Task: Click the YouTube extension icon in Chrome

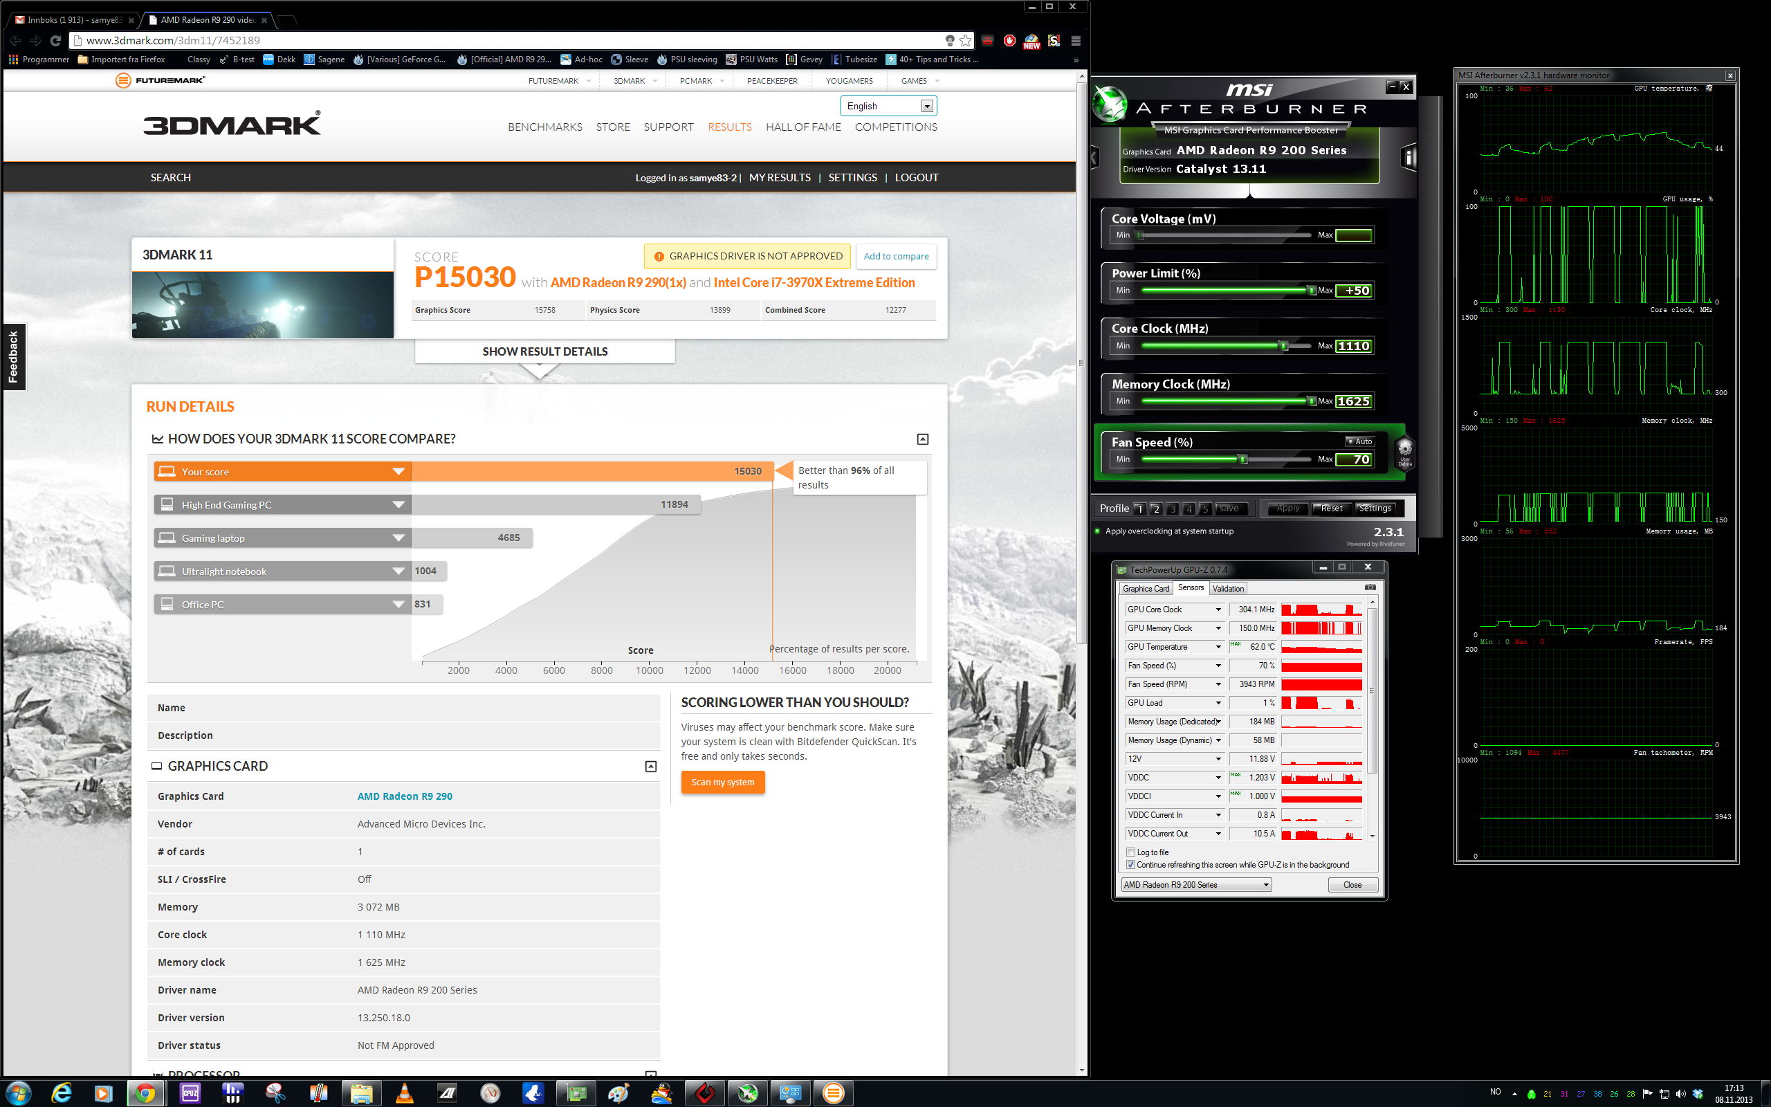Action: point(987,41)
